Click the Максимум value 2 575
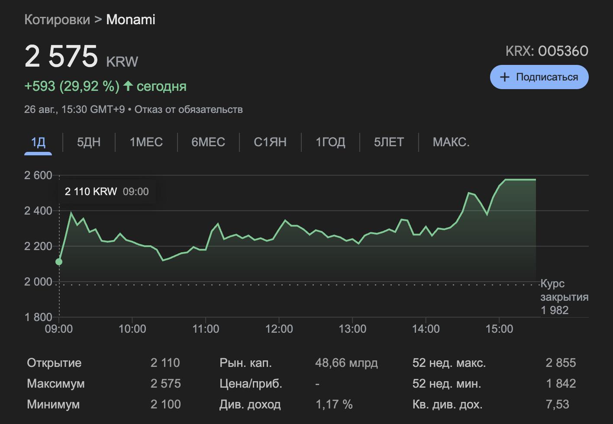 coord(165,383)
